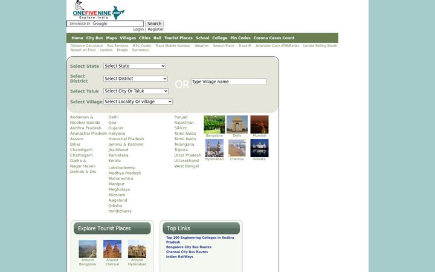Open the Locate Polling Booth link

[320, 46]
